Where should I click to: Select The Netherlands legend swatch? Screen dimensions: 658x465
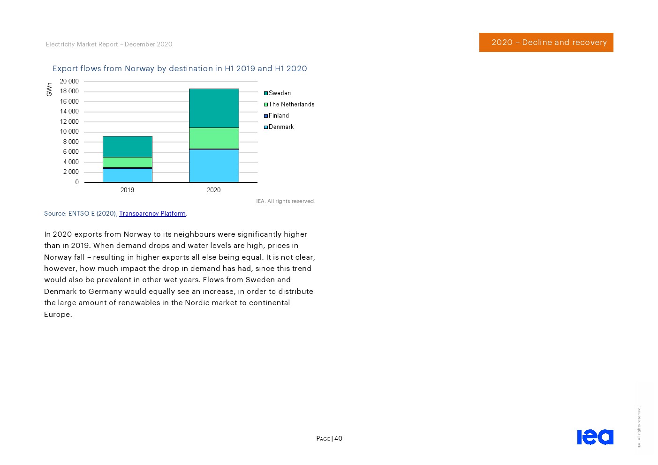(266, 105)
